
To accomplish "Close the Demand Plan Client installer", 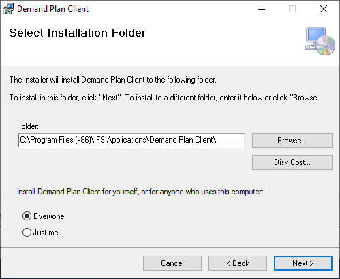I will coord(324,9).
